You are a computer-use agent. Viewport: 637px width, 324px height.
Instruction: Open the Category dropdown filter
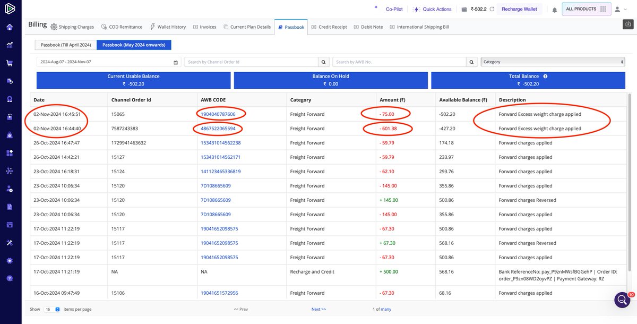(x=553, y=62)
